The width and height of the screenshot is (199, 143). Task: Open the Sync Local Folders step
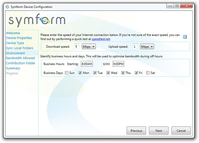(x=20, y=48)
